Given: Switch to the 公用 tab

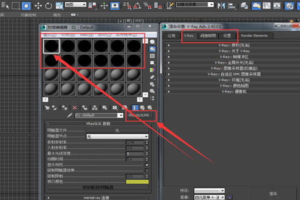Looking at the screenshot, I should (x=171, y=36).
